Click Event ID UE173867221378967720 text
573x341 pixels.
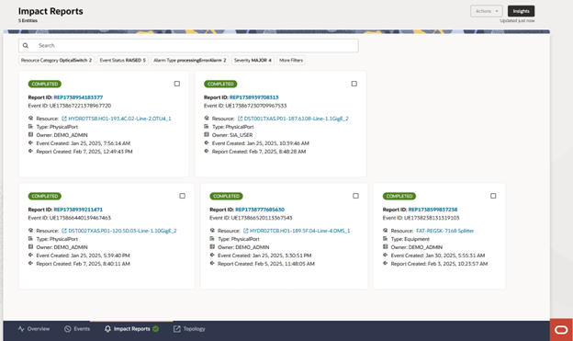[x=70, y=106]
